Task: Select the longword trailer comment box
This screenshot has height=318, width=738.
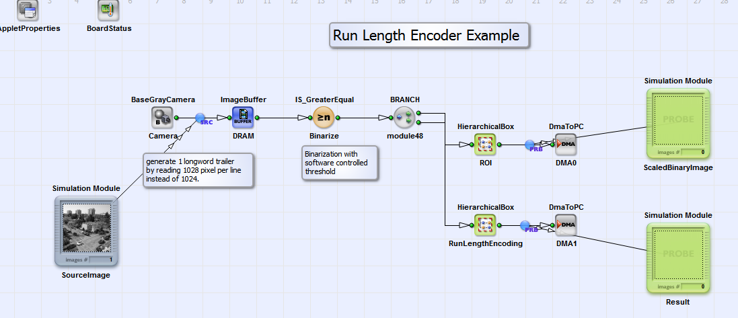Action: coord(198,170)
